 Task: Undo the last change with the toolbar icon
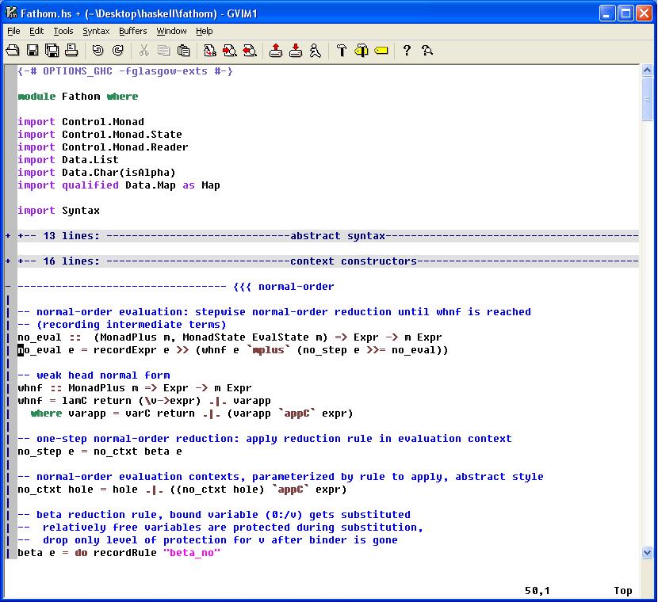coord(98,51)
